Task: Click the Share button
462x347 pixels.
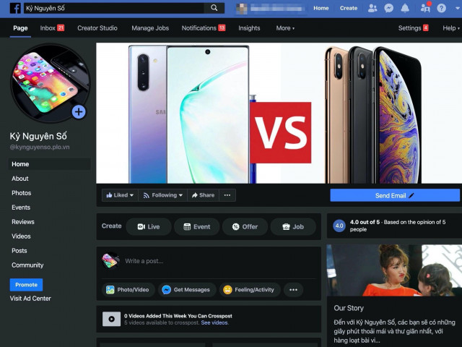Action: [203, 195]
